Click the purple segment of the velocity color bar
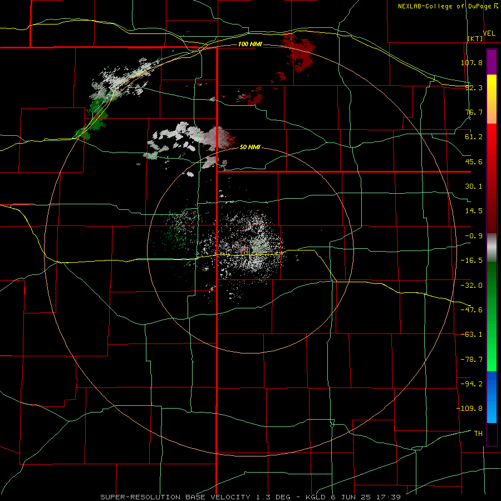Screen dimensions: 501x501 pyautogui.click(x=492, y=62)
